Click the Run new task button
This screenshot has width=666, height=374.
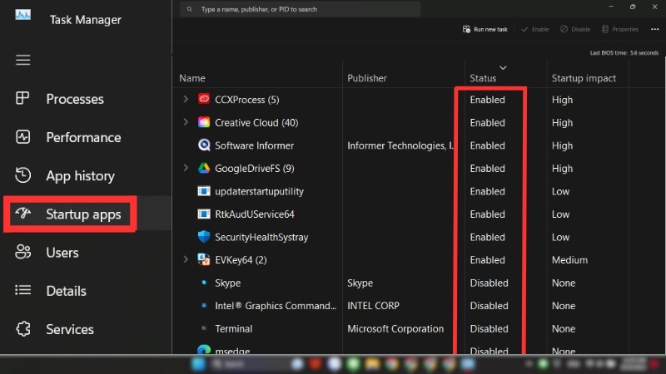pyautogui.click(x=485, y=29)
